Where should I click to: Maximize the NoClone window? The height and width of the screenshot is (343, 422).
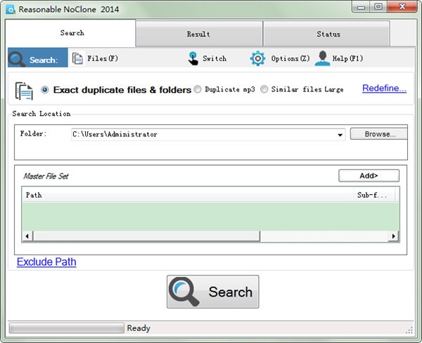click(378, 7)
